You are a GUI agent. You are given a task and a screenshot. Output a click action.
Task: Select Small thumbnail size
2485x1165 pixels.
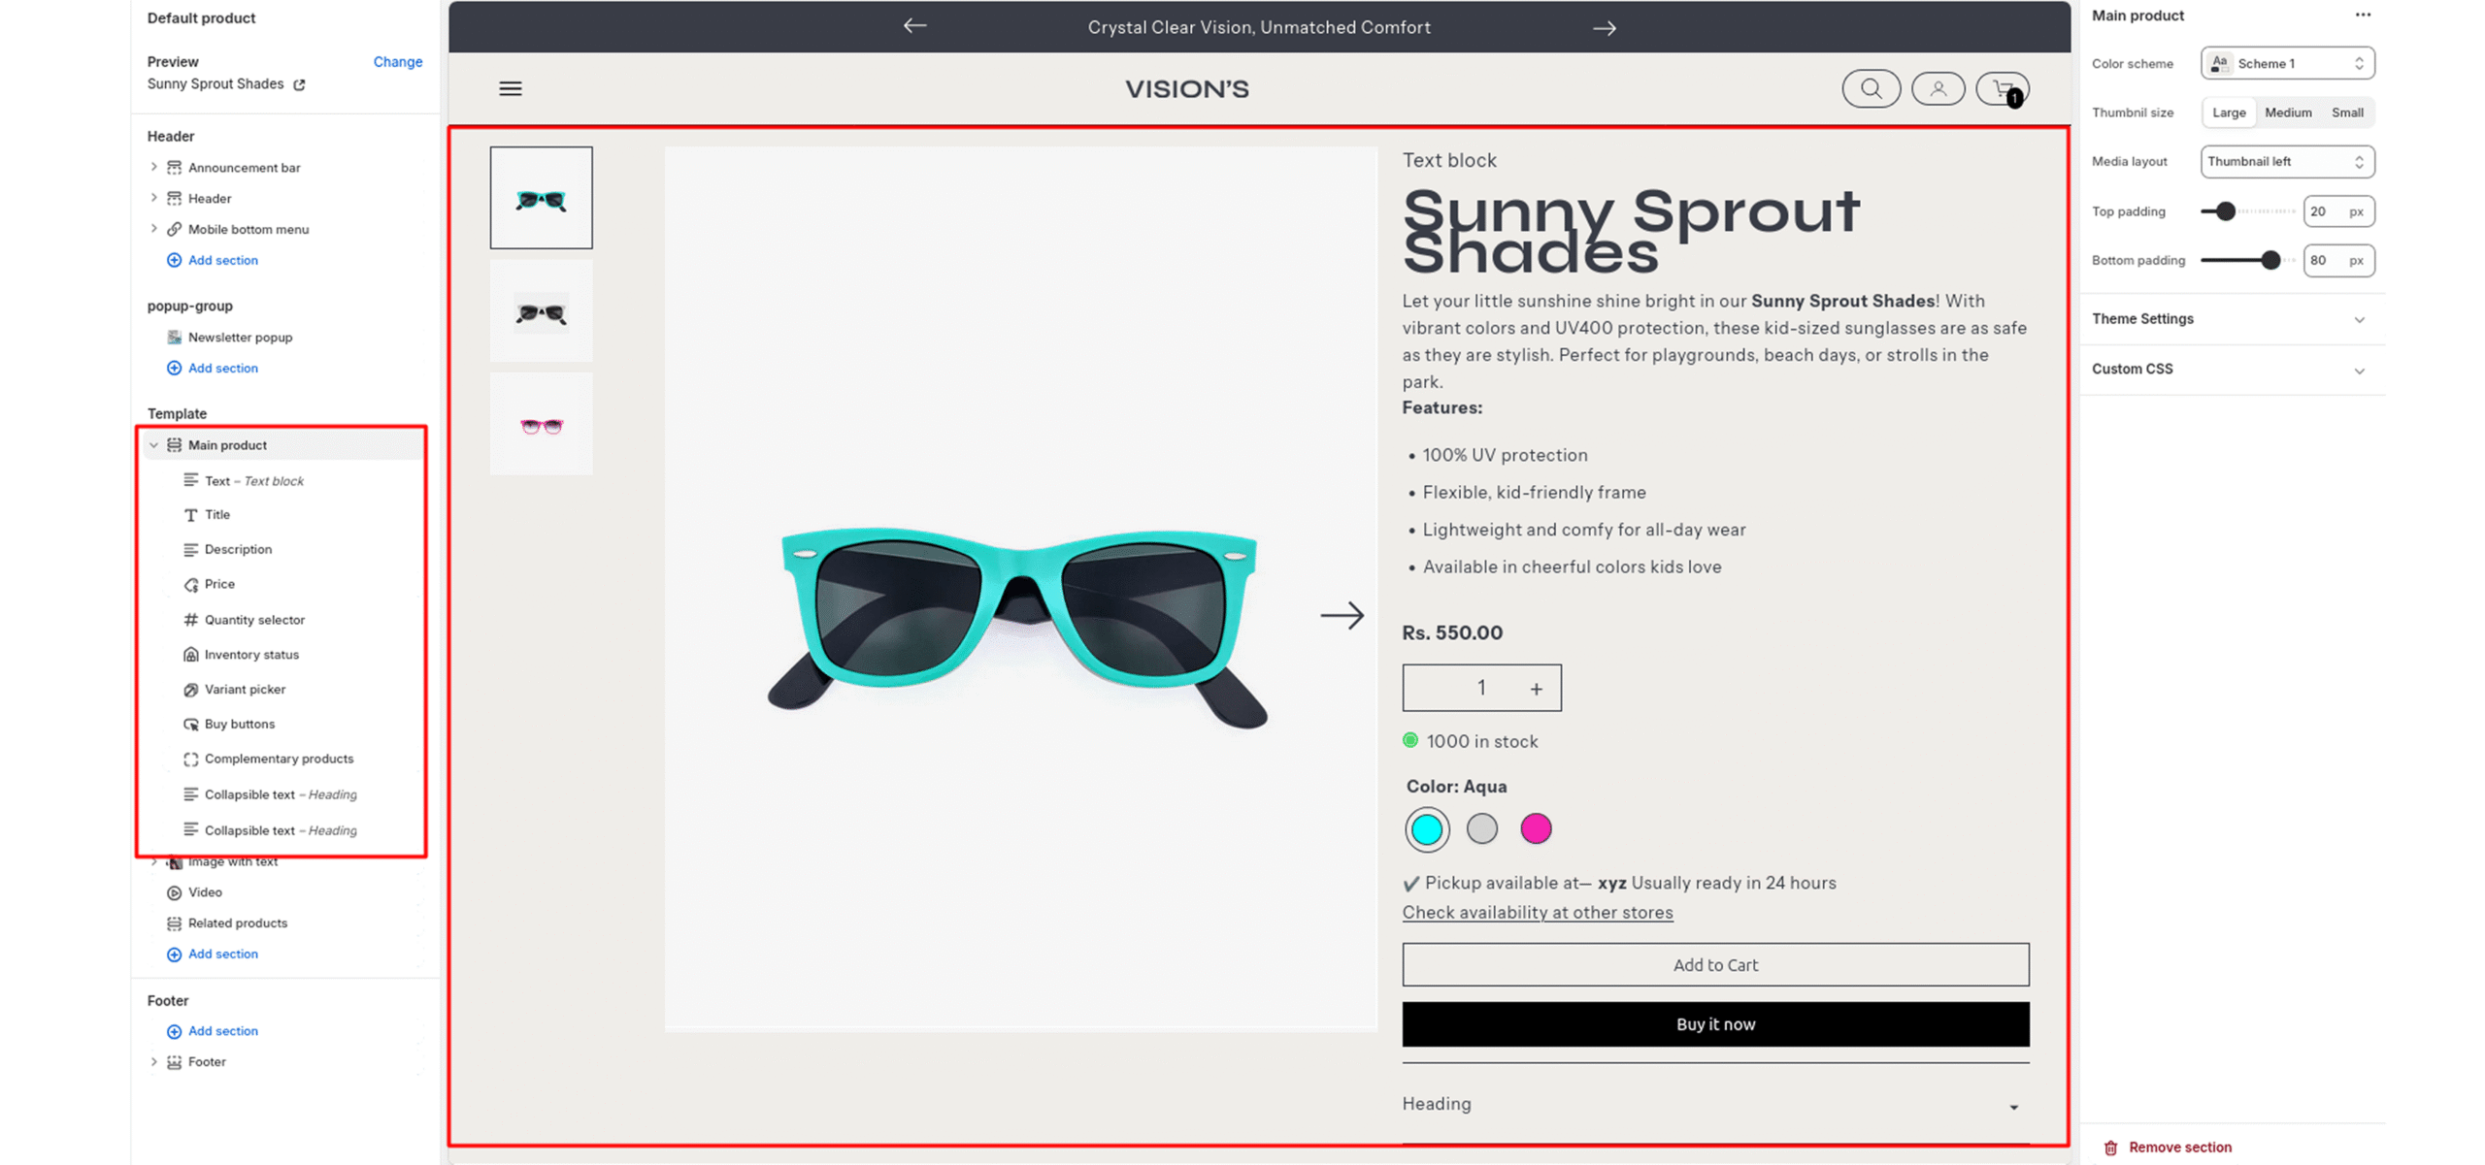click(2347, 113)
